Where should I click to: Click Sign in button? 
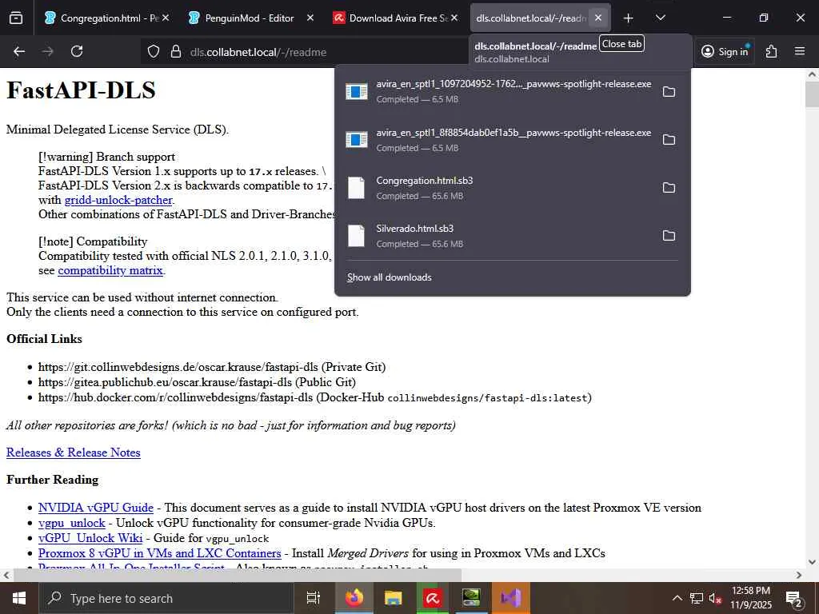(725, 51)
